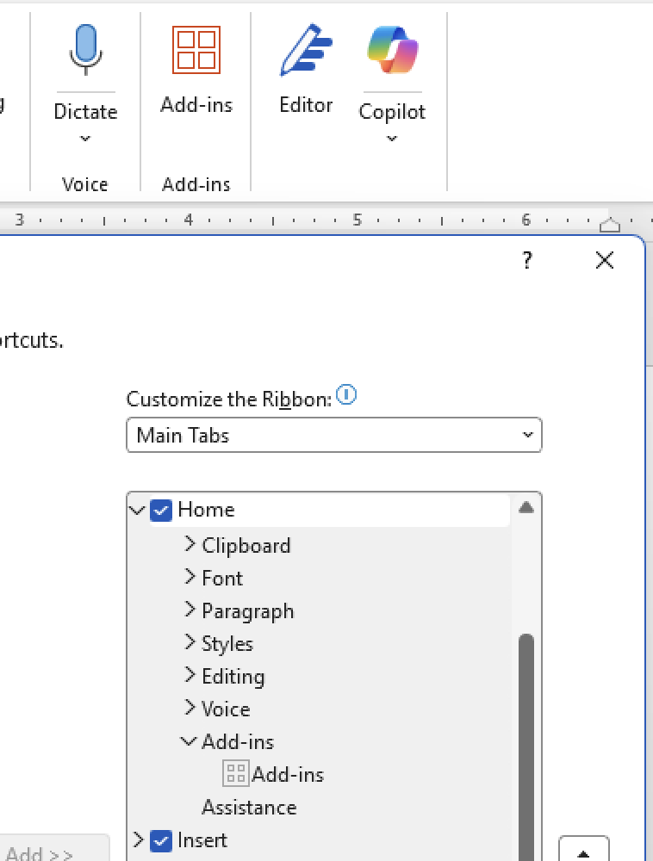The width and height of the screenshot is (653, 861).
Task: Open the Main Tabs dropdown
Action: 334,435
